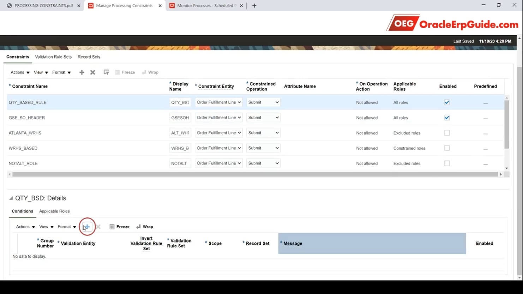Toggle Enabled checkbox for GSE_SO_HEADER
Screen dimensions: 523x294
click(447, 118)
